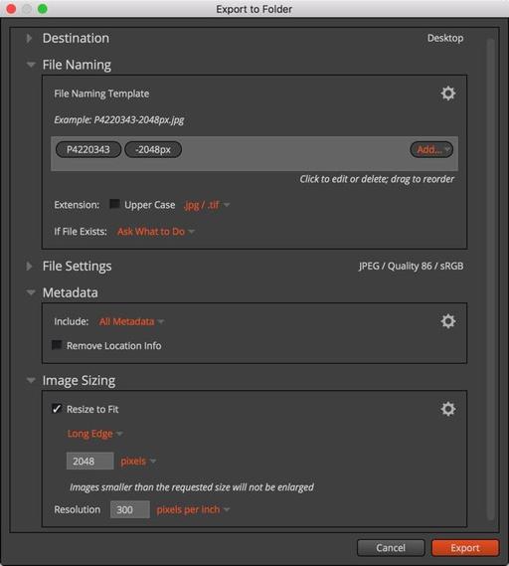Expand the File Settings section
This screenshot has width=509, height=566.
tap(29, 266)
